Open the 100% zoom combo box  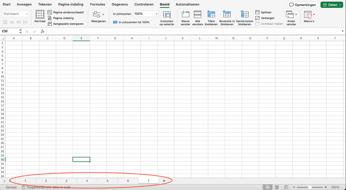(145, 13)
